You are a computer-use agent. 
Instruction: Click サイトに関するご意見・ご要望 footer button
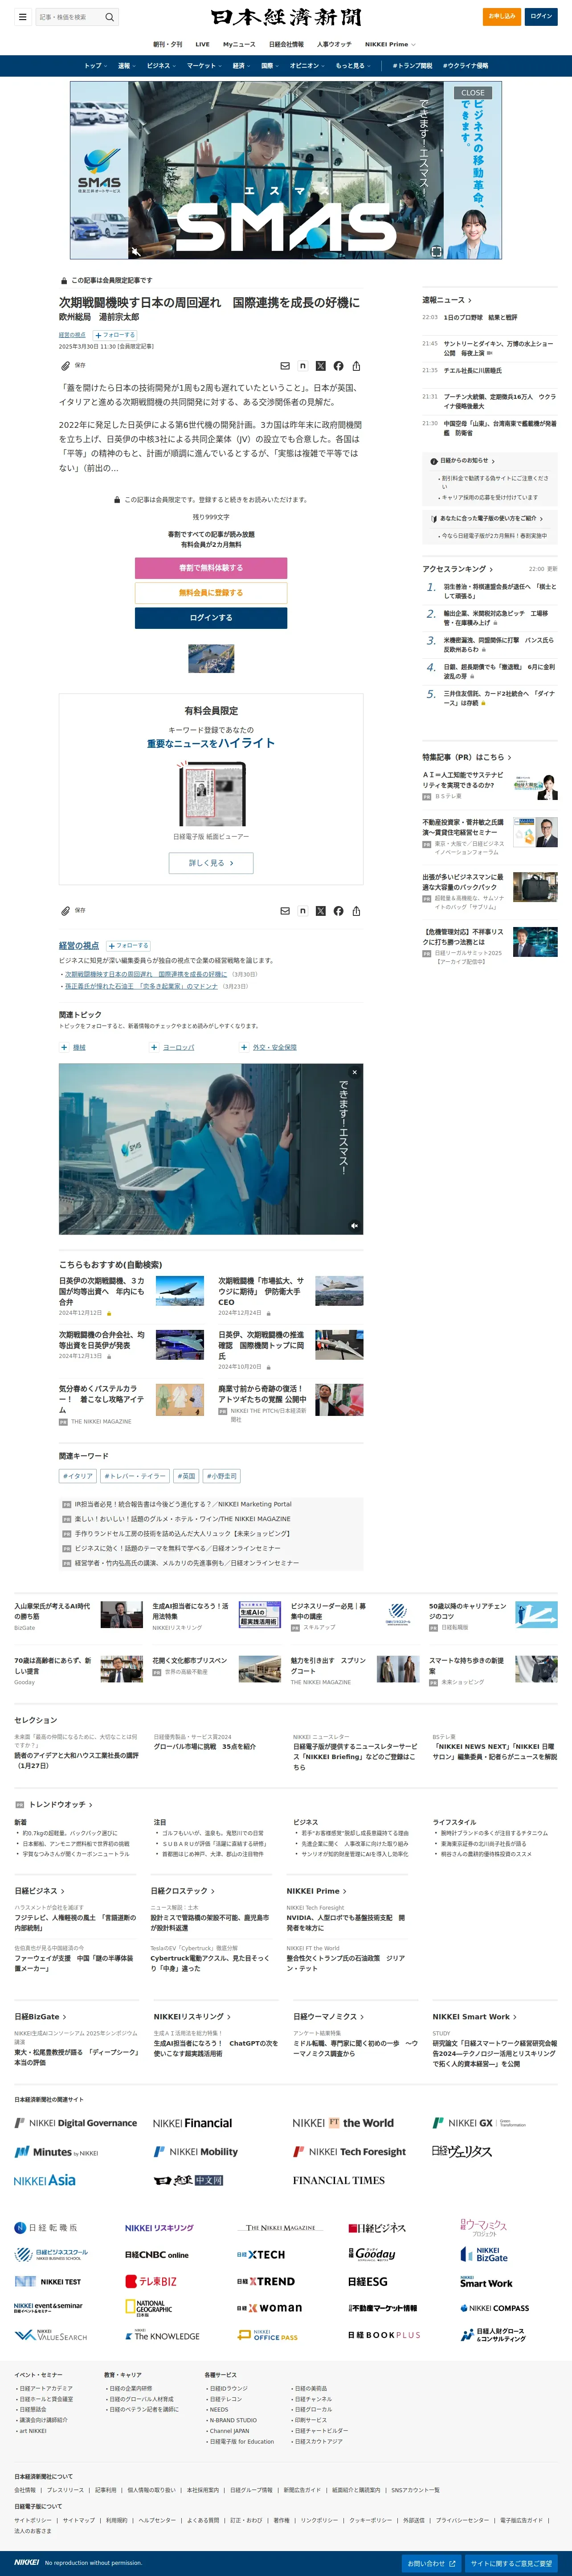click(x=512, y=2563)
